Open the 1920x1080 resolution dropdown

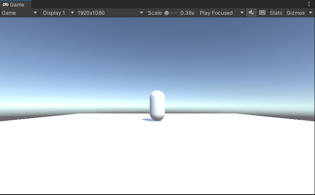pos(110,13)
